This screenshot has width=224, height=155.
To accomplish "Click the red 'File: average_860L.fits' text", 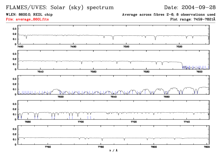I will click(27, 19).
